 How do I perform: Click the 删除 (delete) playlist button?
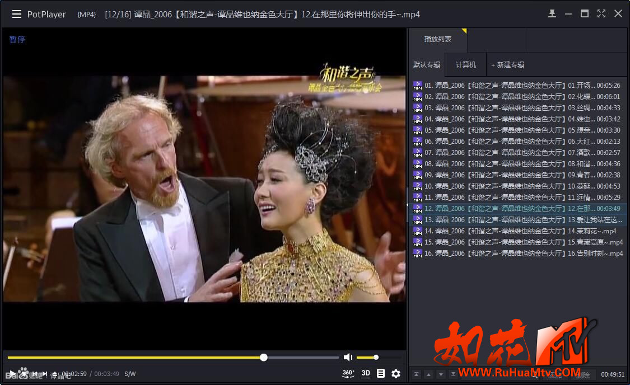coord(582,375)
